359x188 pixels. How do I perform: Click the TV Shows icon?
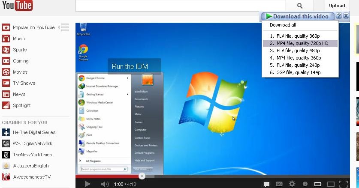tap(6, 83)
